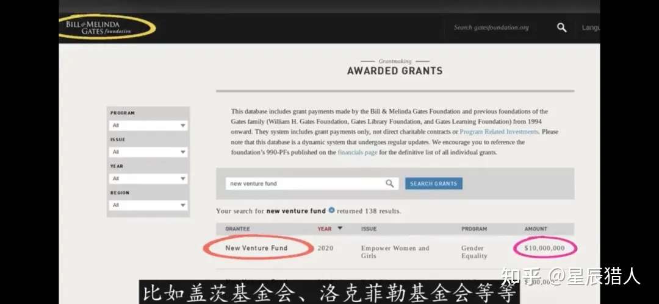Click the 'returned 138 results' text
The height and width of the screenshot is (304, 659).
coord(369,211)
